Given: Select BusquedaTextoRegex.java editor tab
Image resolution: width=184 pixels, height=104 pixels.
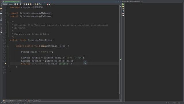Looking at the screenshot, I should point(11,2).
